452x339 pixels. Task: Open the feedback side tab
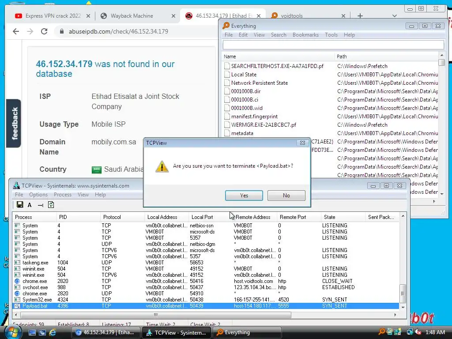click(x=14, y=124)
